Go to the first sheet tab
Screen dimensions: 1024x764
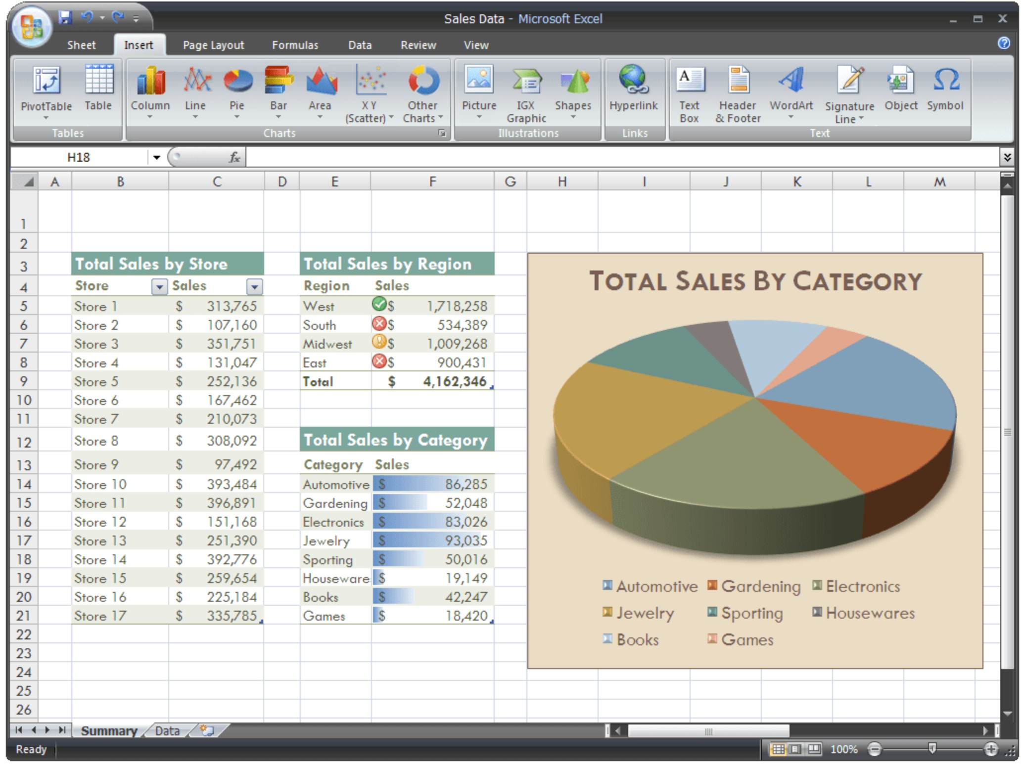[18, 730]
